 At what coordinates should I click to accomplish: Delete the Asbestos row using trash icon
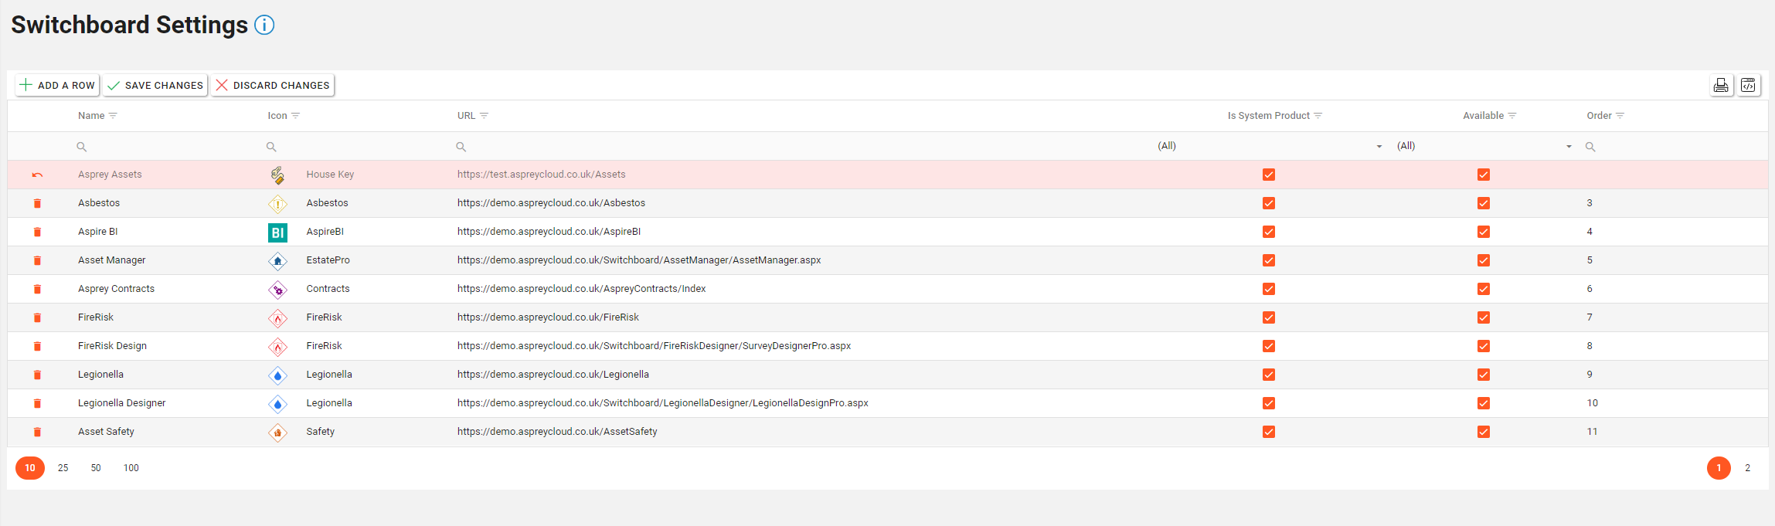click(37, 204)
